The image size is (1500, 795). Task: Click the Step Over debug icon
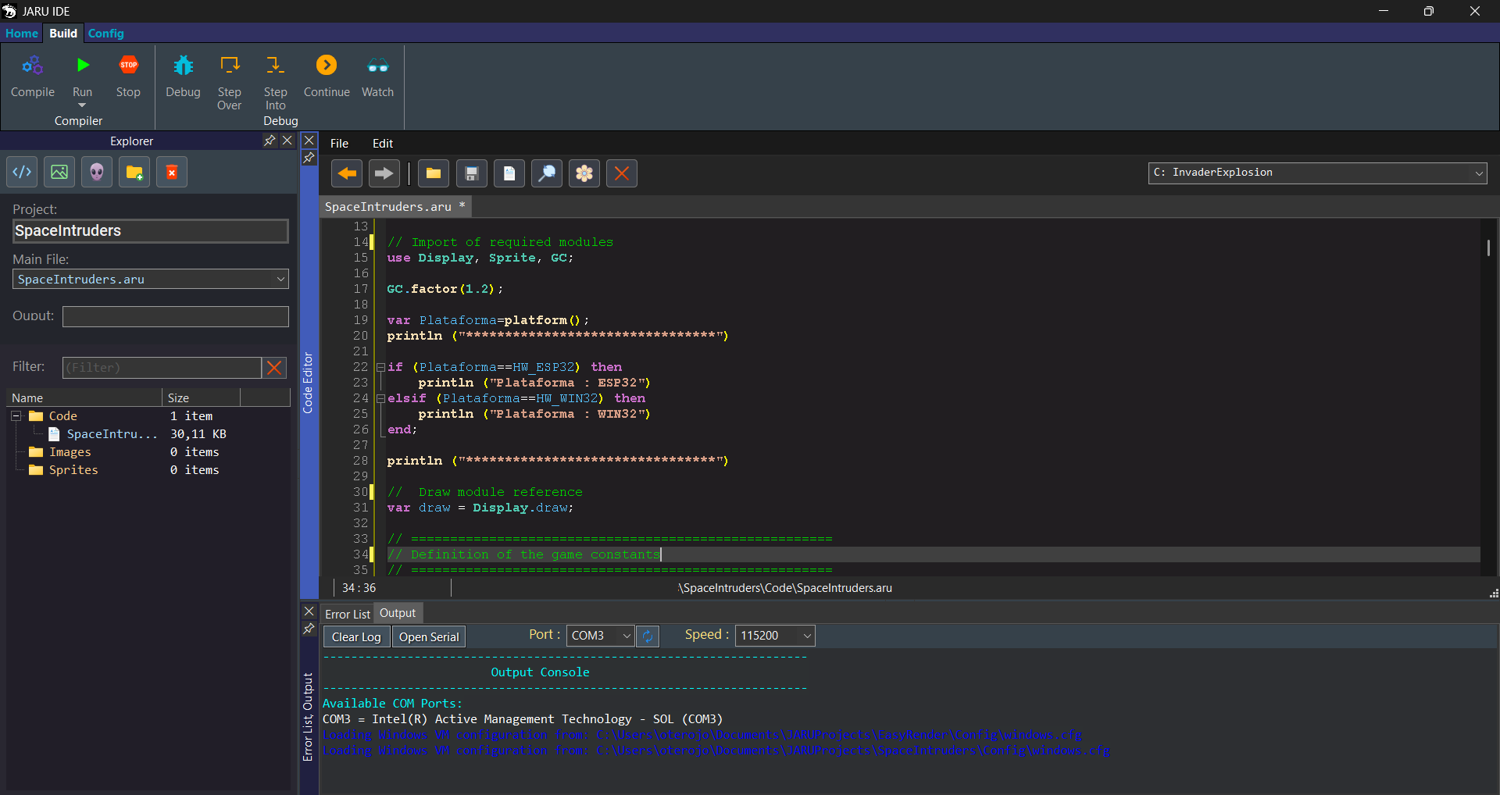point(229,65)
